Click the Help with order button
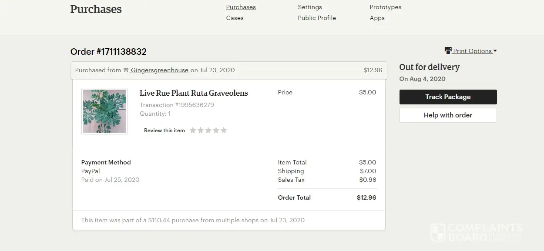Screen dimensions: 544x251 pos(448,115)
